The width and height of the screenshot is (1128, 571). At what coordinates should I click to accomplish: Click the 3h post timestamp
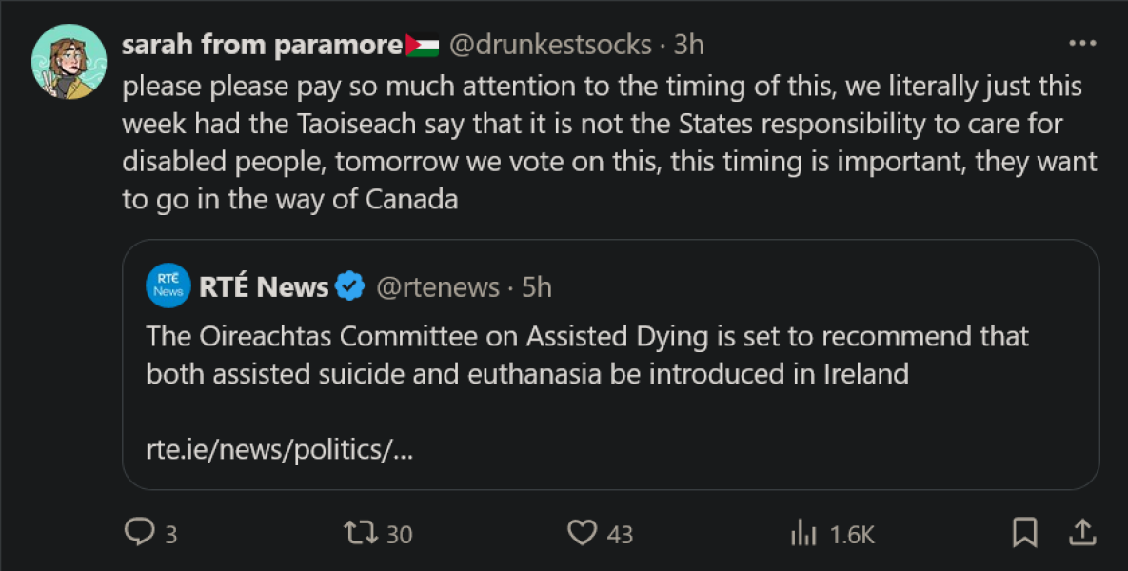coord(688,45)
